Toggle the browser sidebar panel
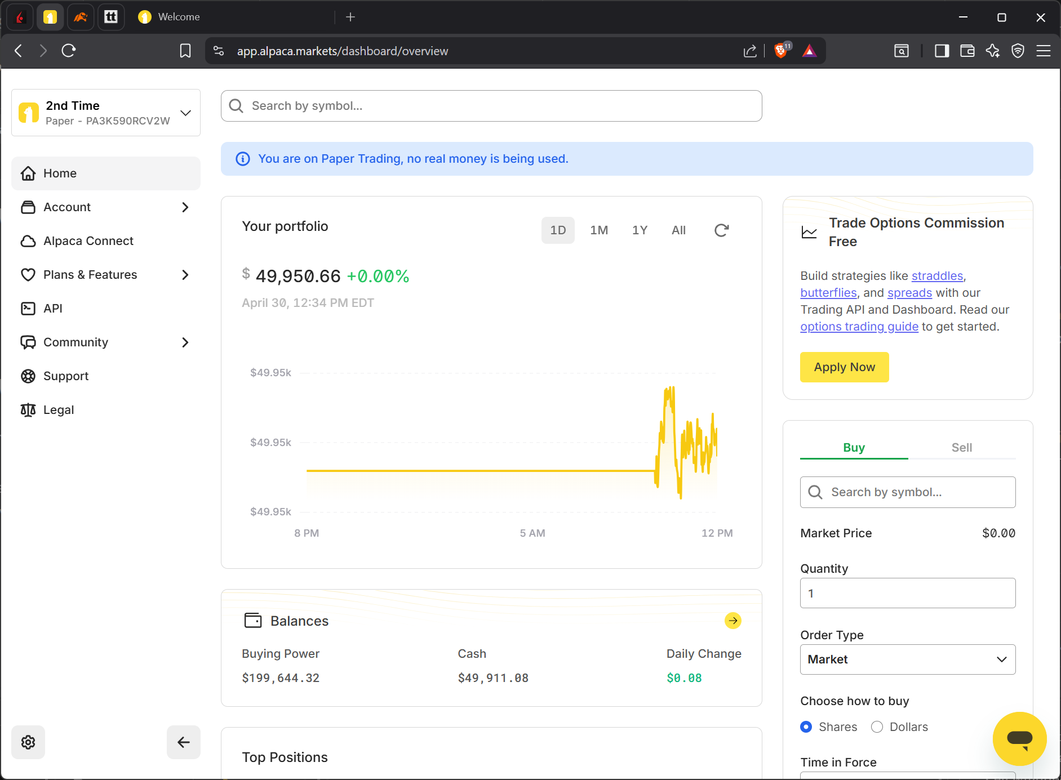This screenshot has width=1061, height=780. [x=942, y=51]
